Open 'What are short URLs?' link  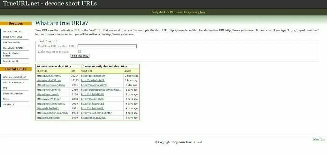tap(14, 77)
